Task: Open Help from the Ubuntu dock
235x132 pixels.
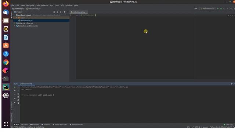Action: (6, 54)
